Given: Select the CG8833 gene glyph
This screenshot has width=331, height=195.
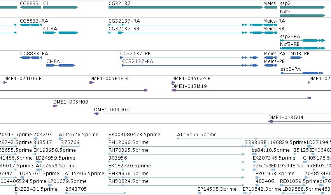Looking at the screenshot, I should (30, 7).
